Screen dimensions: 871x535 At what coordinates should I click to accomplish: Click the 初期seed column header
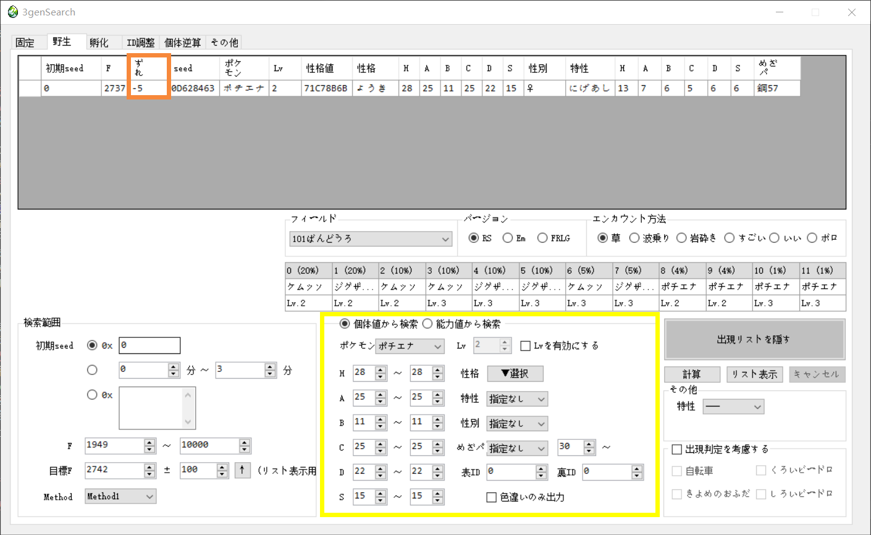(72, 69)
